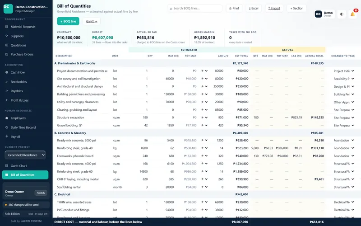Click 'Clearing, grubbing and layout' description
Screen dimensions: 361x226
point(77,110)
